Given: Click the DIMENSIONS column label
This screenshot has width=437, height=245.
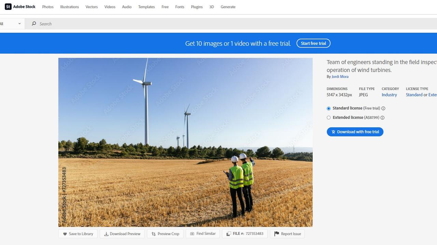Looking at the screenshot, I should tap(337, 89).
